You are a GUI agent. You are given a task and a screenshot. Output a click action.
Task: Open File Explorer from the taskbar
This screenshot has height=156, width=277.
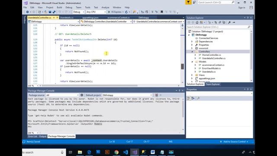80,152
